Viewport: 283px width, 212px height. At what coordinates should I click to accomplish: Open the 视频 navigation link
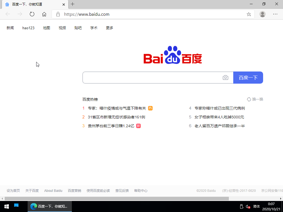(62, 28)
